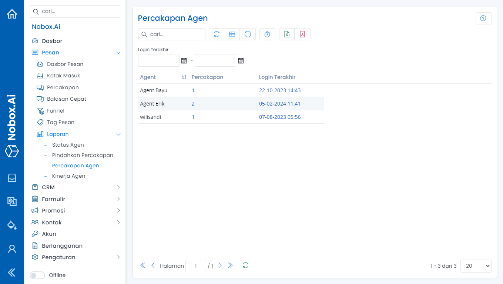Viewport: 503px width, 284px height.
Task: Open the rows-per-page selector showing 20
Action: (x=476, y=265)
